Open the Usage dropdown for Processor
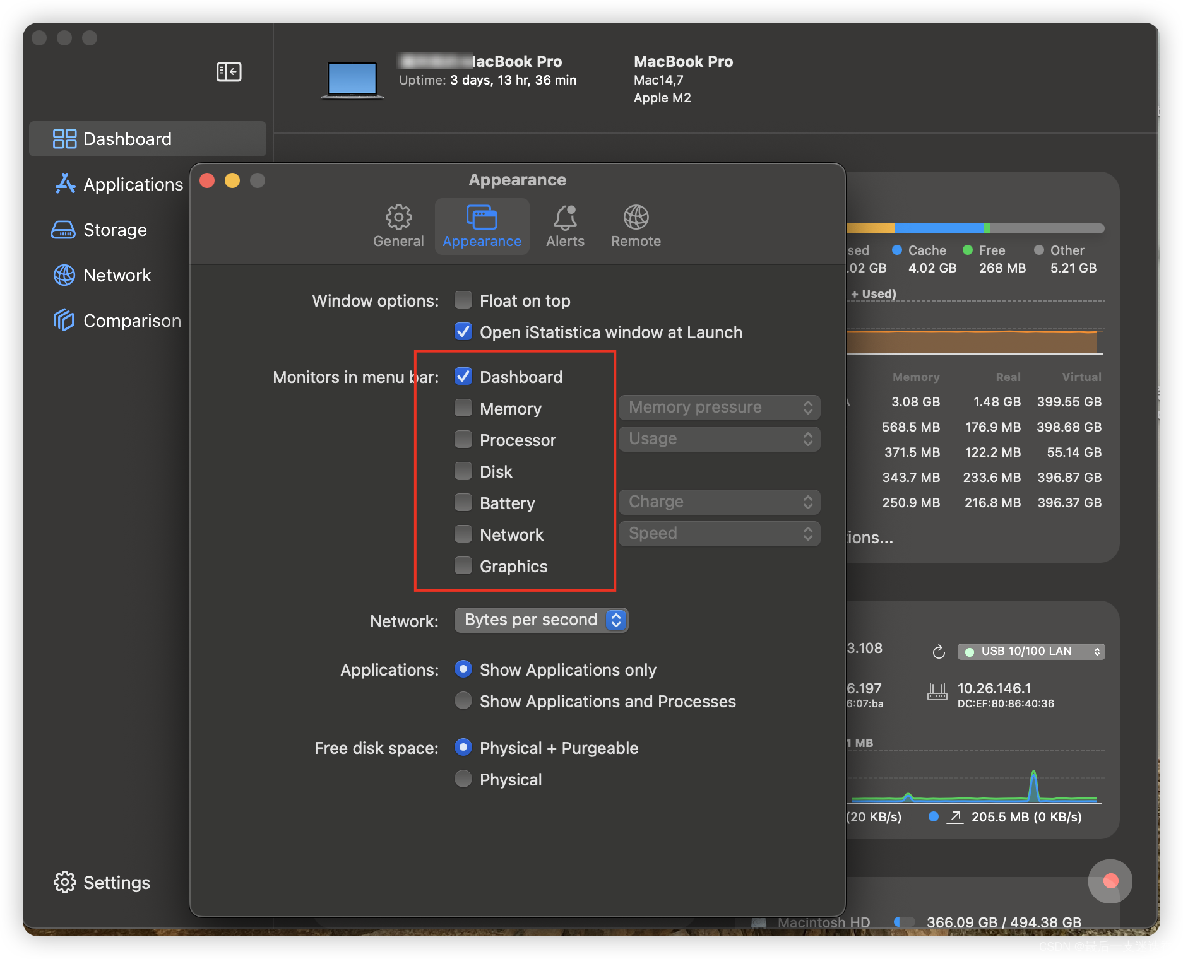Image resolution: width=1183 pixels, height=959 pixels. [720, 439]
